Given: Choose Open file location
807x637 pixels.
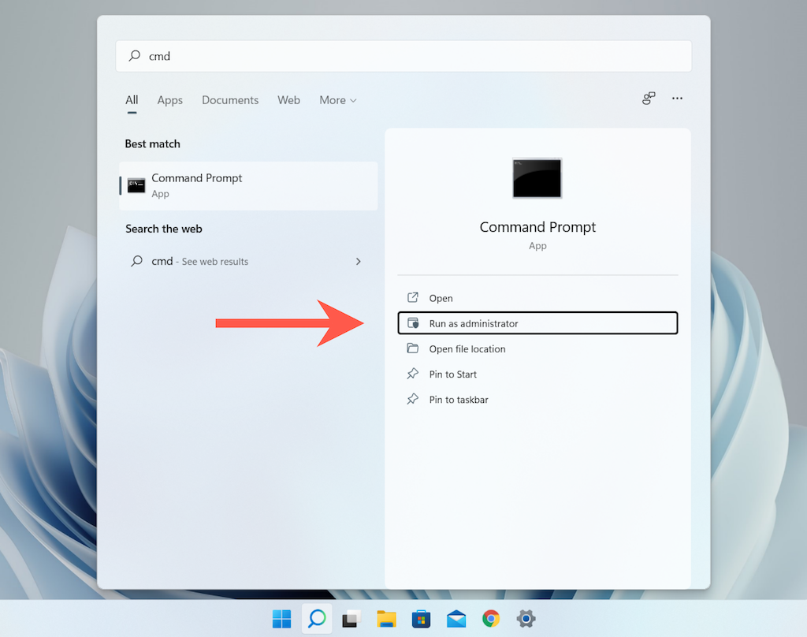Looking at the screenshot, I should click(537, 348).
